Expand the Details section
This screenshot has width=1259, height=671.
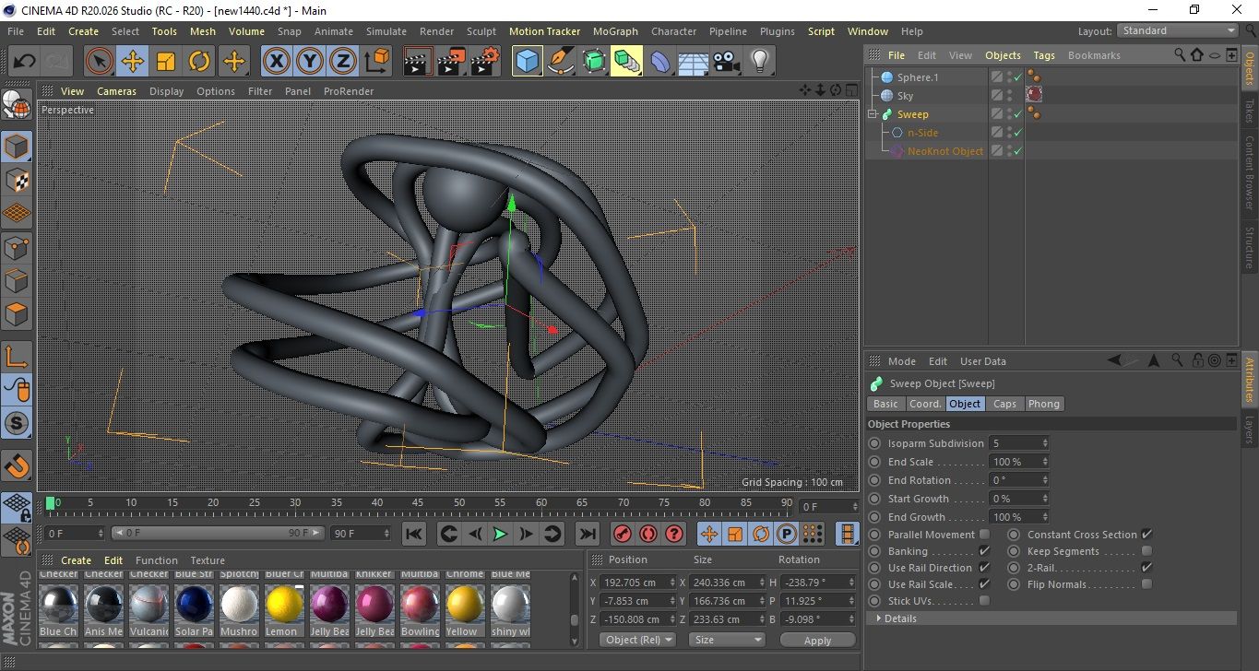tap(899, 618)
